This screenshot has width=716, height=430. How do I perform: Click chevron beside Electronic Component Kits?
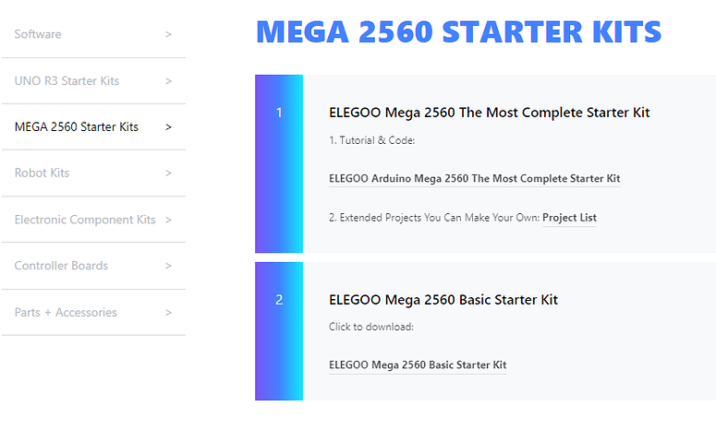coord(168,220)
